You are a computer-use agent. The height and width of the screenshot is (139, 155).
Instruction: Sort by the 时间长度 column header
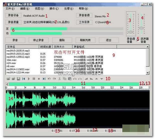(x=46, y=47)
